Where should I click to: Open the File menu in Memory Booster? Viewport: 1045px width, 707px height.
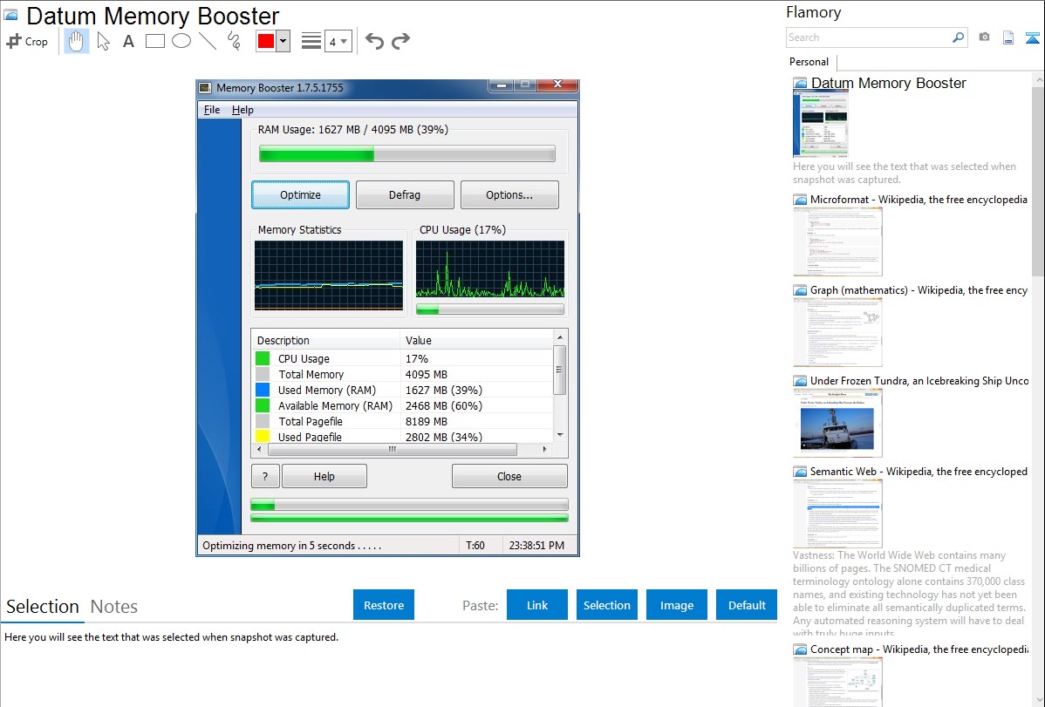pyautogui.click(x=212, y=110)
